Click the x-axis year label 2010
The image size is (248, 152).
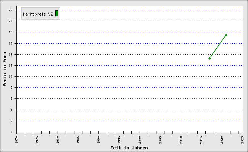[181, 140]
